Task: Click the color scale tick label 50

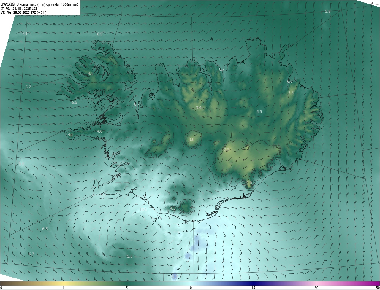Action: [x=378, y=288]
